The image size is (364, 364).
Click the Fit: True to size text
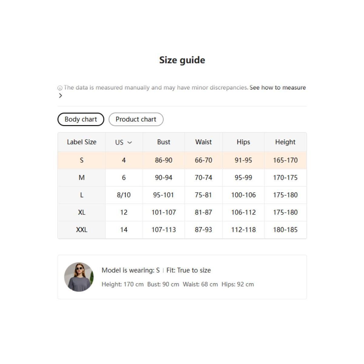click(x=188, y=270)
